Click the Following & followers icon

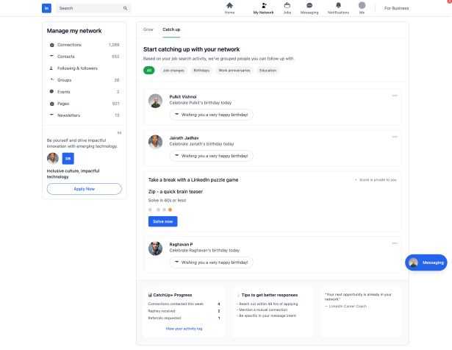coord(51,68)
